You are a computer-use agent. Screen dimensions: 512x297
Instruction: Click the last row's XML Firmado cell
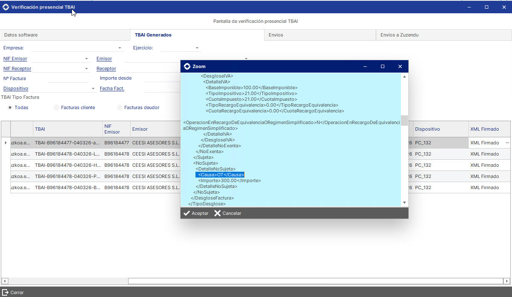pyautogui.click(x=490, y=187)
